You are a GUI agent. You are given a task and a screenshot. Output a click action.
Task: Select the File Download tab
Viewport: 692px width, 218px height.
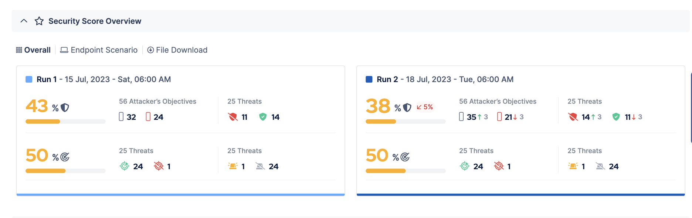pos(177,50)
